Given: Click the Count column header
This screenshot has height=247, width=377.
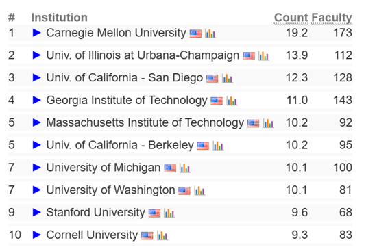Looking at the screenshot, I should point(291,18).
